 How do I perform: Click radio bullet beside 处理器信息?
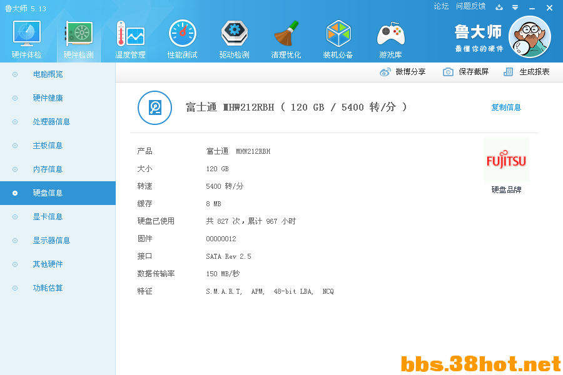pos(15,122)
